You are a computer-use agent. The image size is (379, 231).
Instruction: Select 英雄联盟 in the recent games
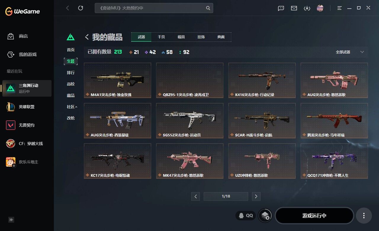[27, 107]
